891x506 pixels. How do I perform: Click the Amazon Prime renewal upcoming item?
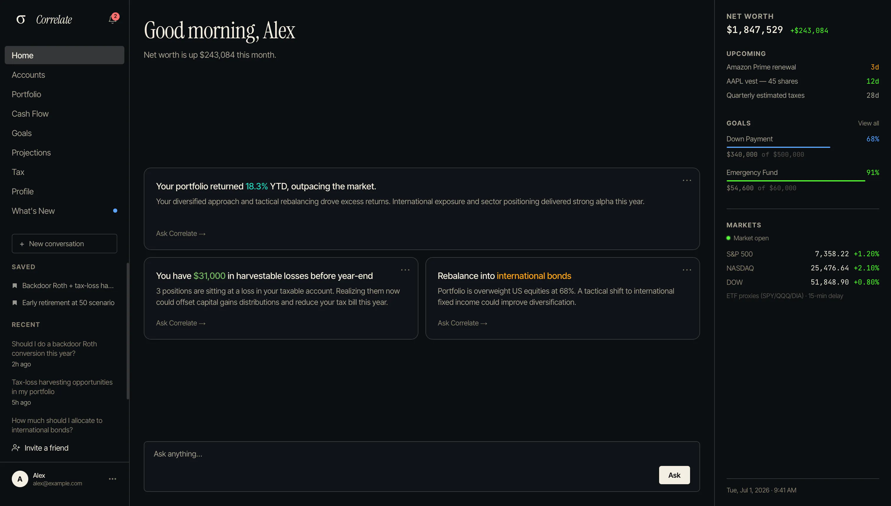(803, 67)
